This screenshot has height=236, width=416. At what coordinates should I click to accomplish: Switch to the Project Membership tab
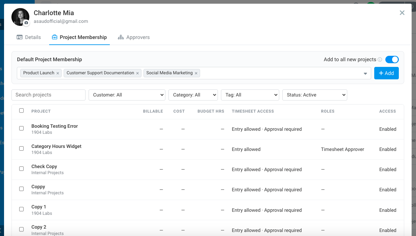pos(79,37)
